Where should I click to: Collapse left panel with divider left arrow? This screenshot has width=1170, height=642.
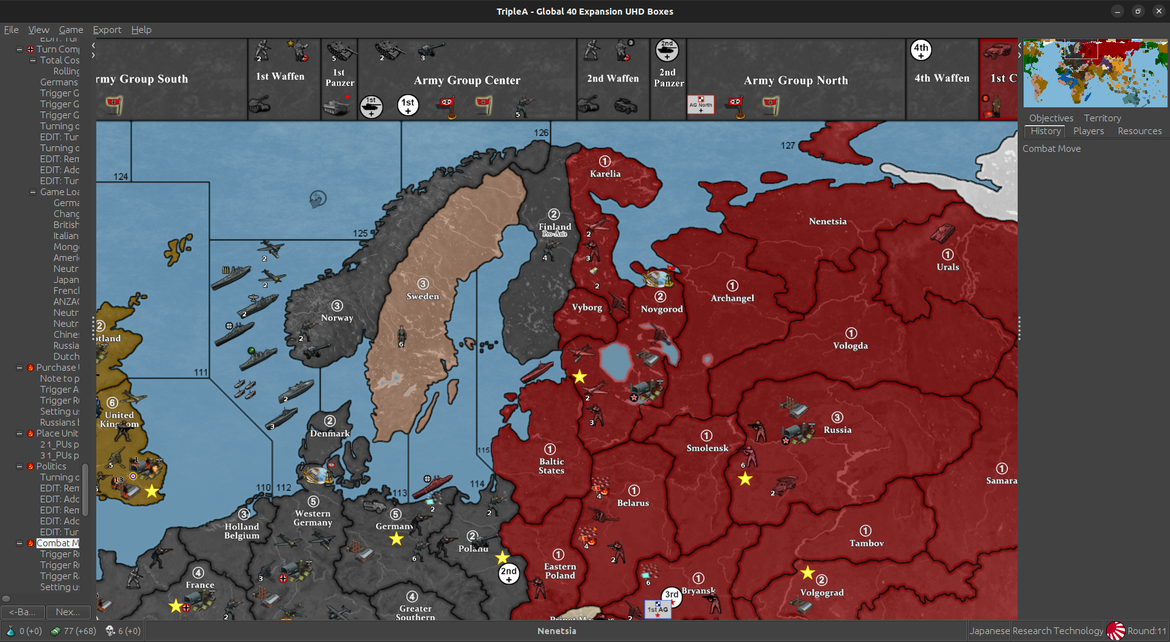point(93,45)
